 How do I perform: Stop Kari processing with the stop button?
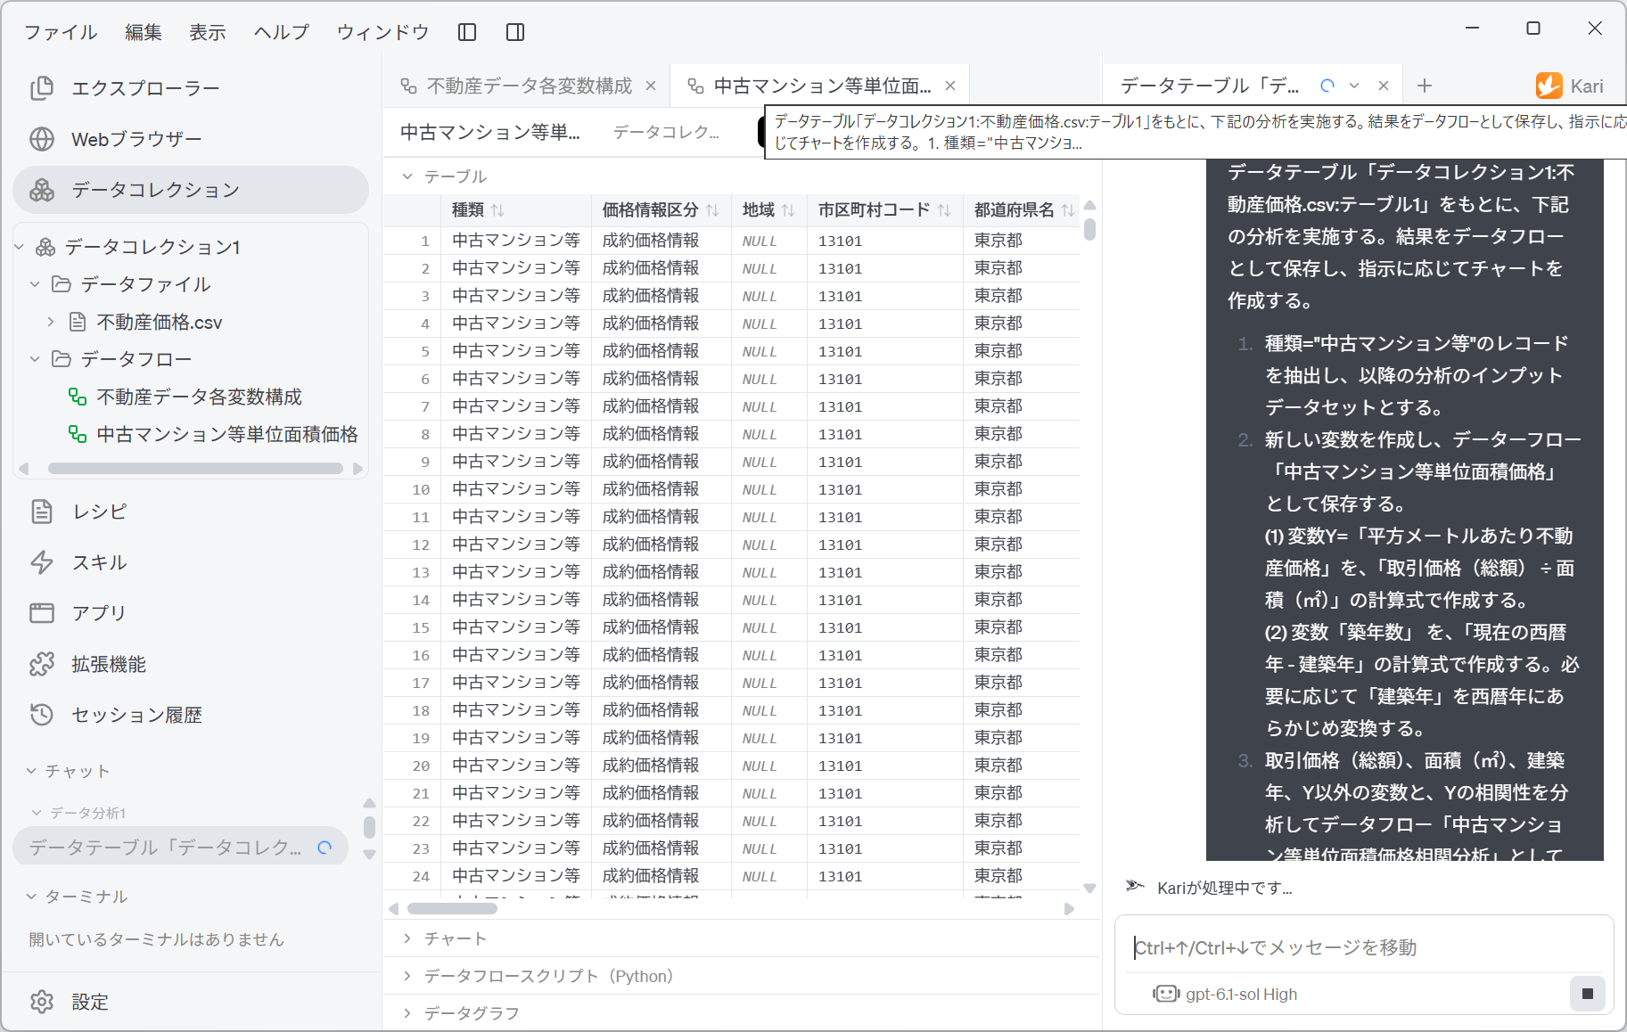coord(1588,994)
